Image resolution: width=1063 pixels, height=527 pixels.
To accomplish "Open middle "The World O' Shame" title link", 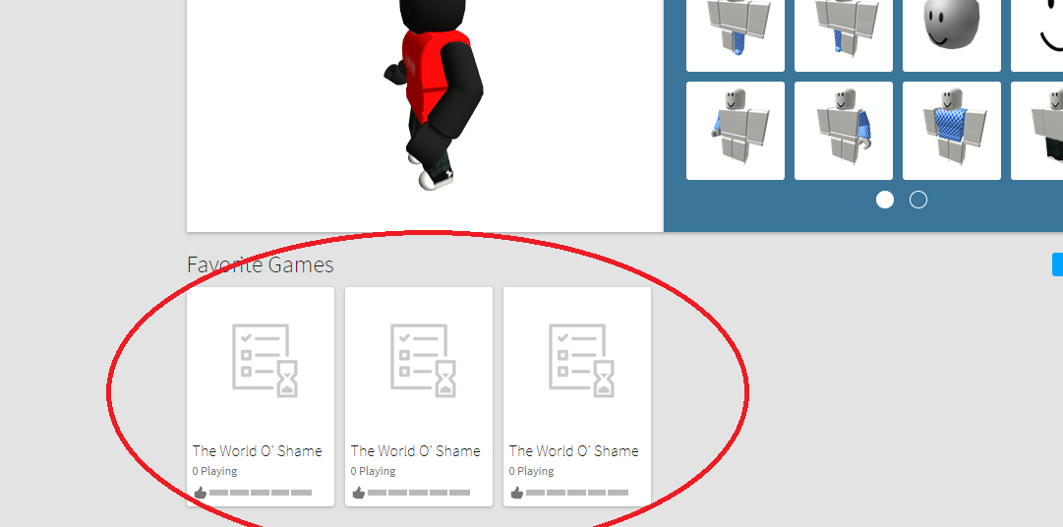I will pyautogui.click(x=416, y=451).
